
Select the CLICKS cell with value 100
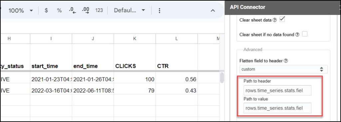[135, 79]
